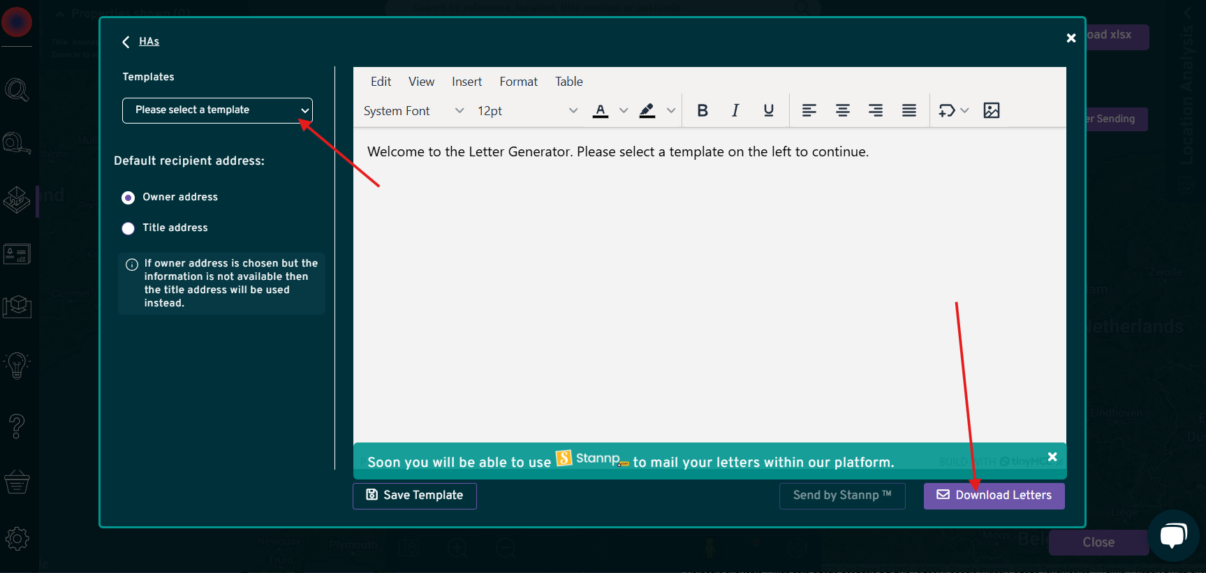Open the layers sidebar icon
This screenshot has width=1206, height=573.
point(17,200)
